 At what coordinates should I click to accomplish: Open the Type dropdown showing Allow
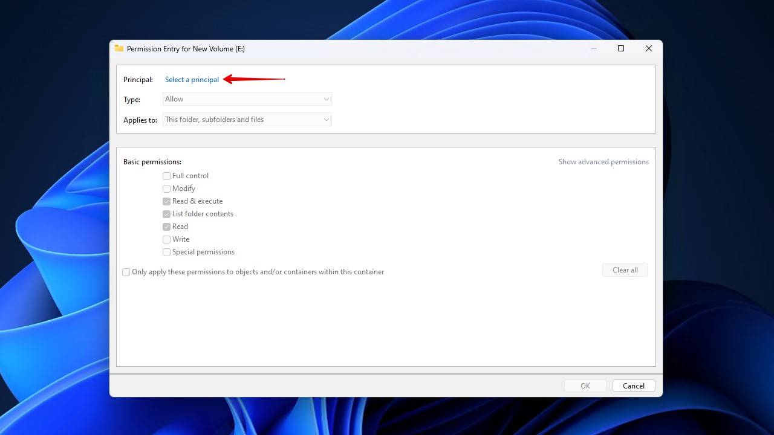pos(247,99)
